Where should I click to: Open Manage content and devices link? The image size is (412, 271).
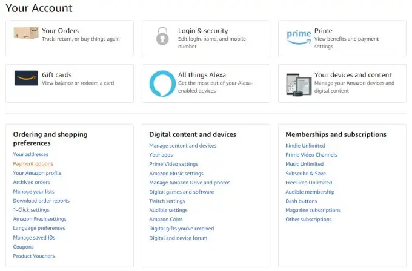(x=182, y=146)
